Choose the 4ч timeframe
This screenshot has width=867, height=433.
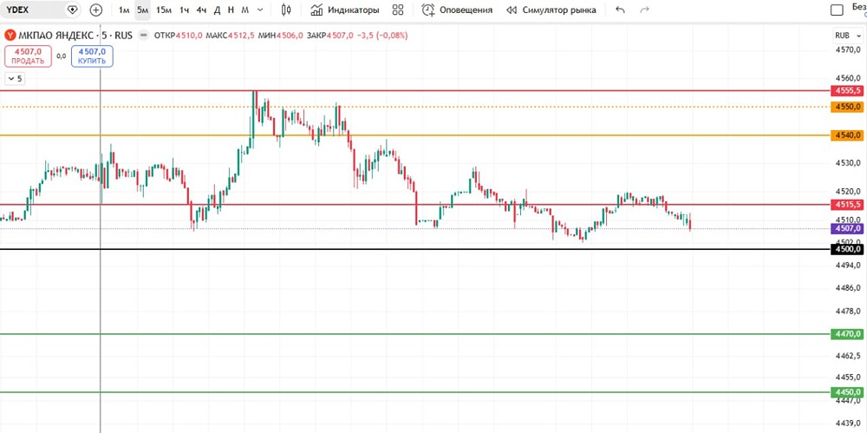click(x=201, y=10)
